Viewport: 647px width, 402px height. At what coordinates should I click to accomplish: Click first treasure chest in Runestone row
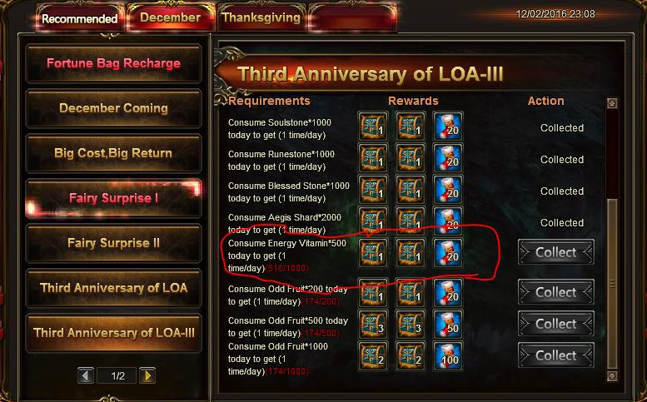pos(373,158)
